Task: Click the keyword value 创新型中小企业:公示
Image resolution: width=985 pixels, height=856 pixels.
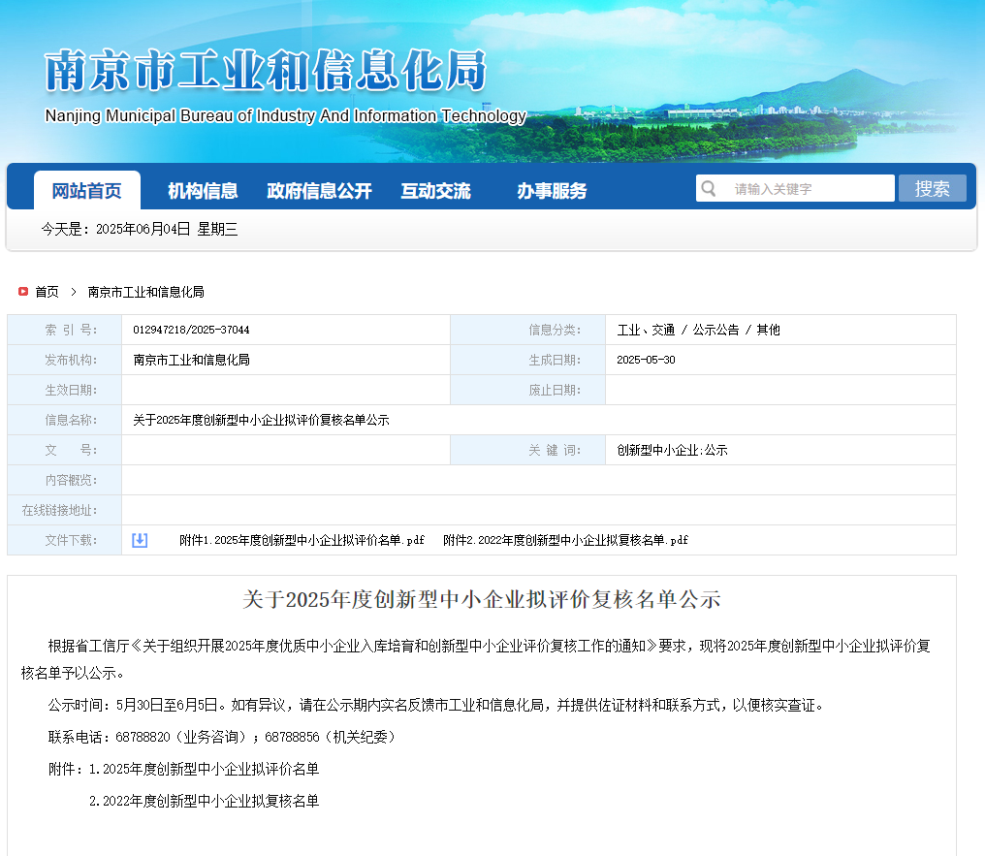Action: point(672,450)
